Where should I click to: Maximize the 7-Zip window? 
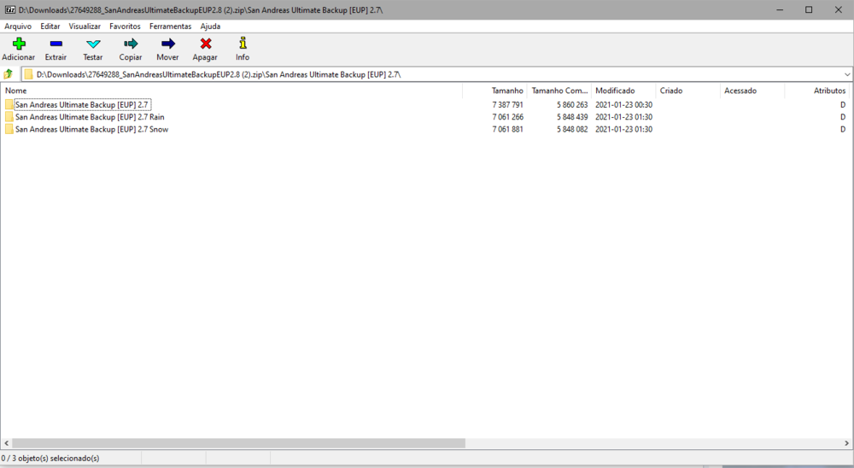point(809,9)
